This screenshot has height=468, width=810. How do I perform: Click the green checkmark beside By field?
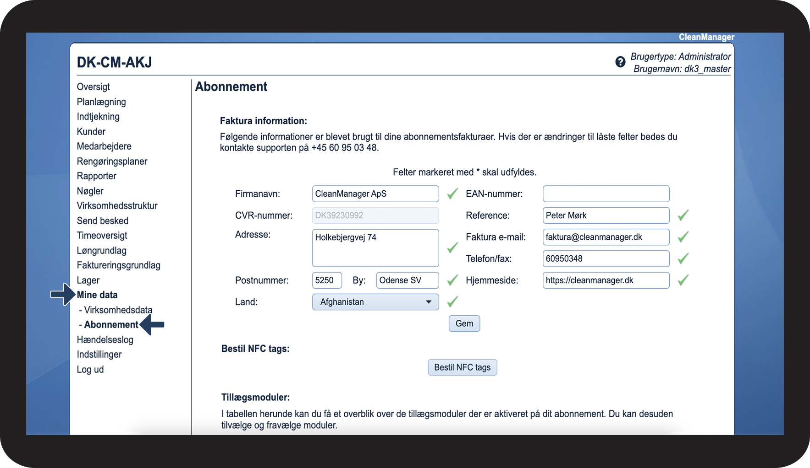click(452, 280)
